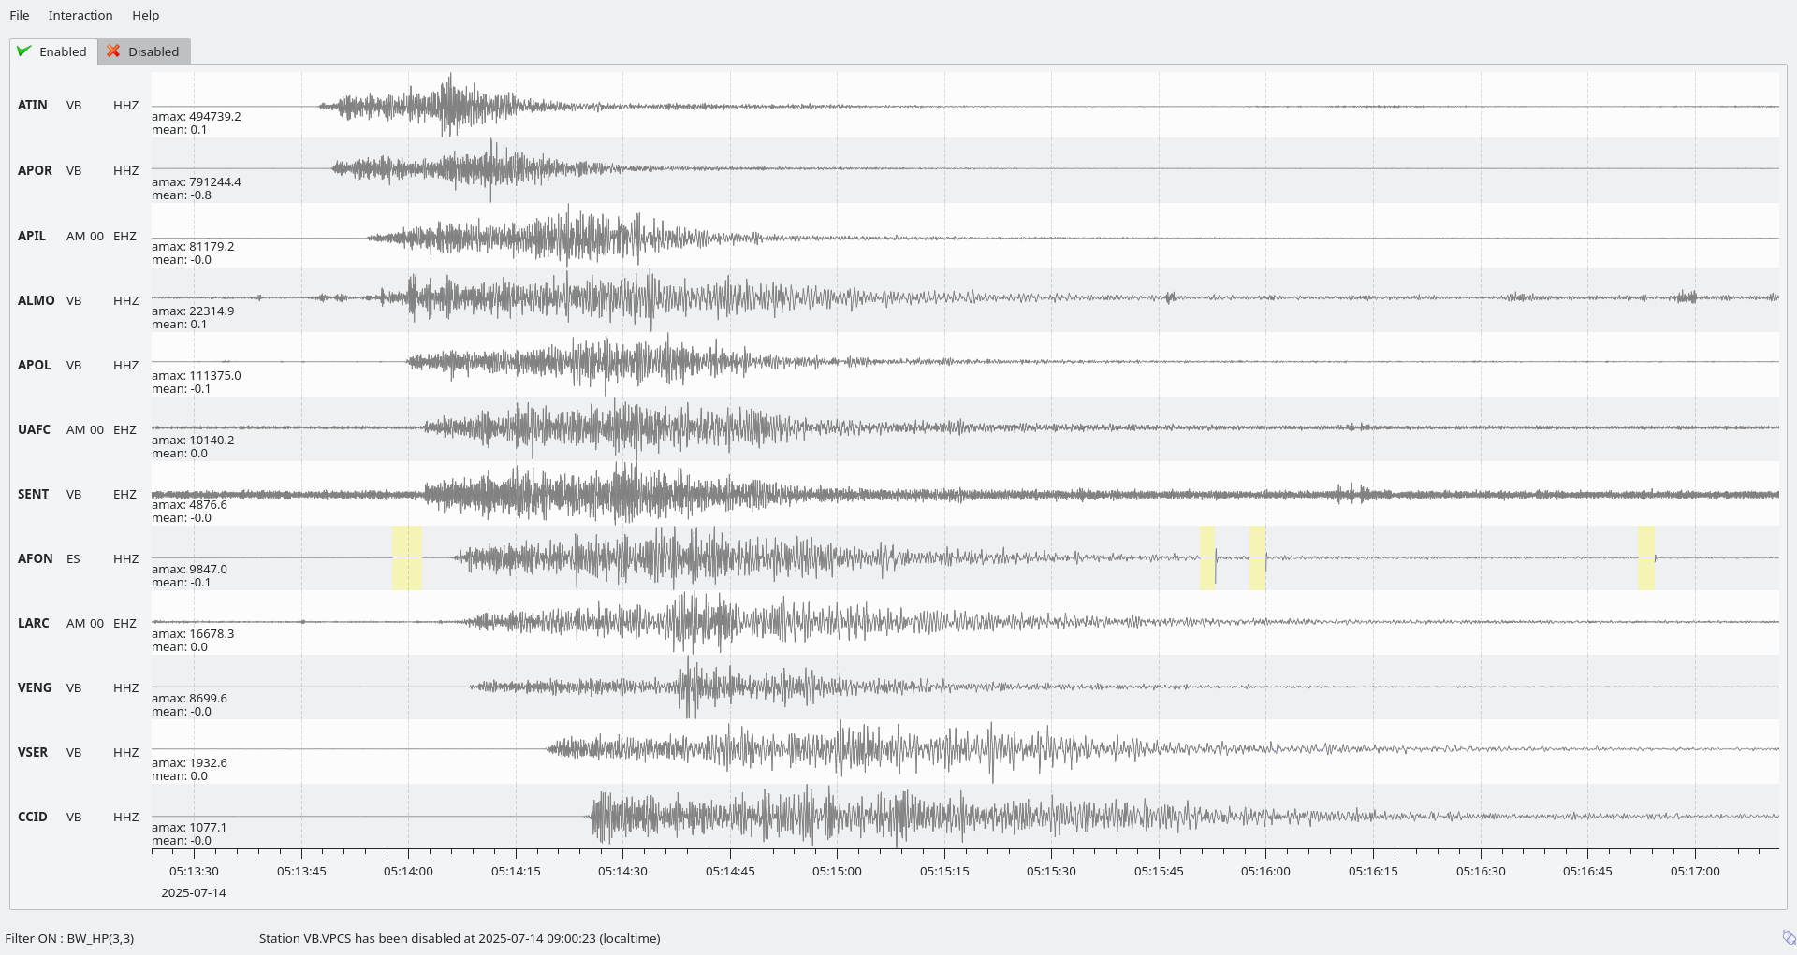
Task: Click the APOR station label
Action: pyautogui.click(x=35, y=170)
